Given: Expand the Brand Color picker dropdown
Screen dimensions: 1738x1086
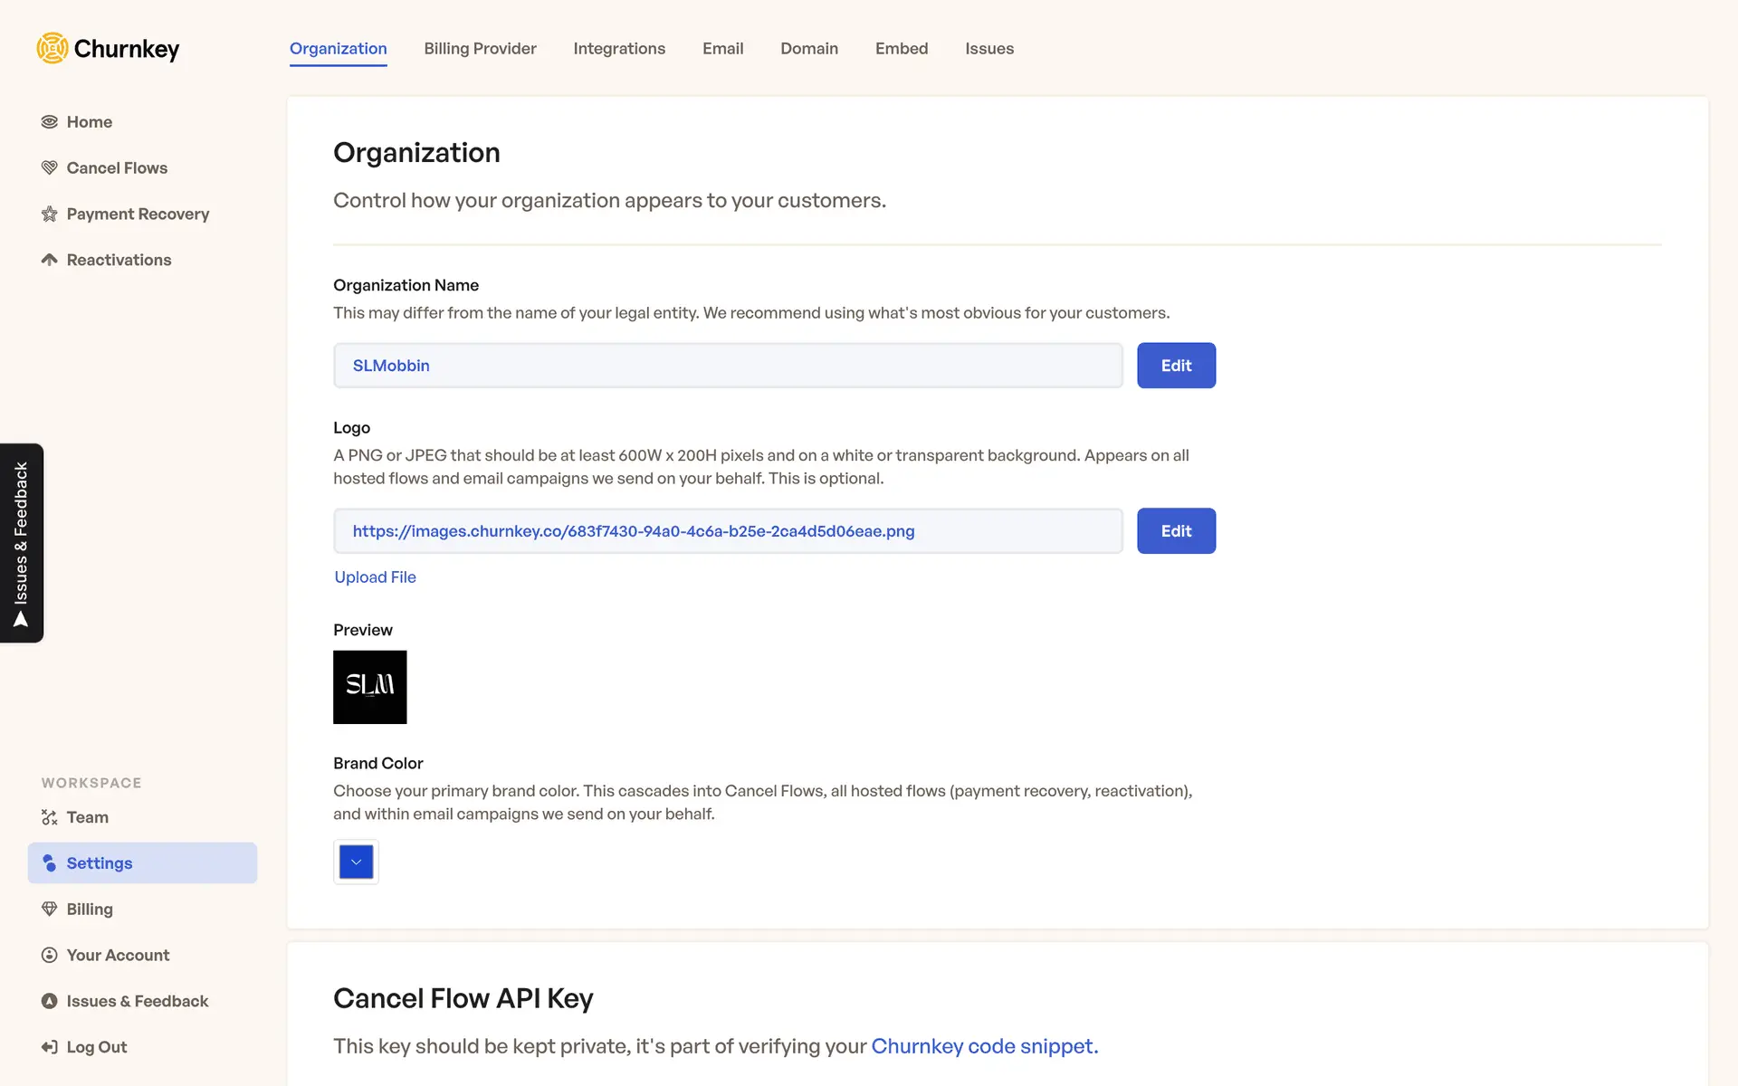Looking at the screenshot, I should click(356, 862).
